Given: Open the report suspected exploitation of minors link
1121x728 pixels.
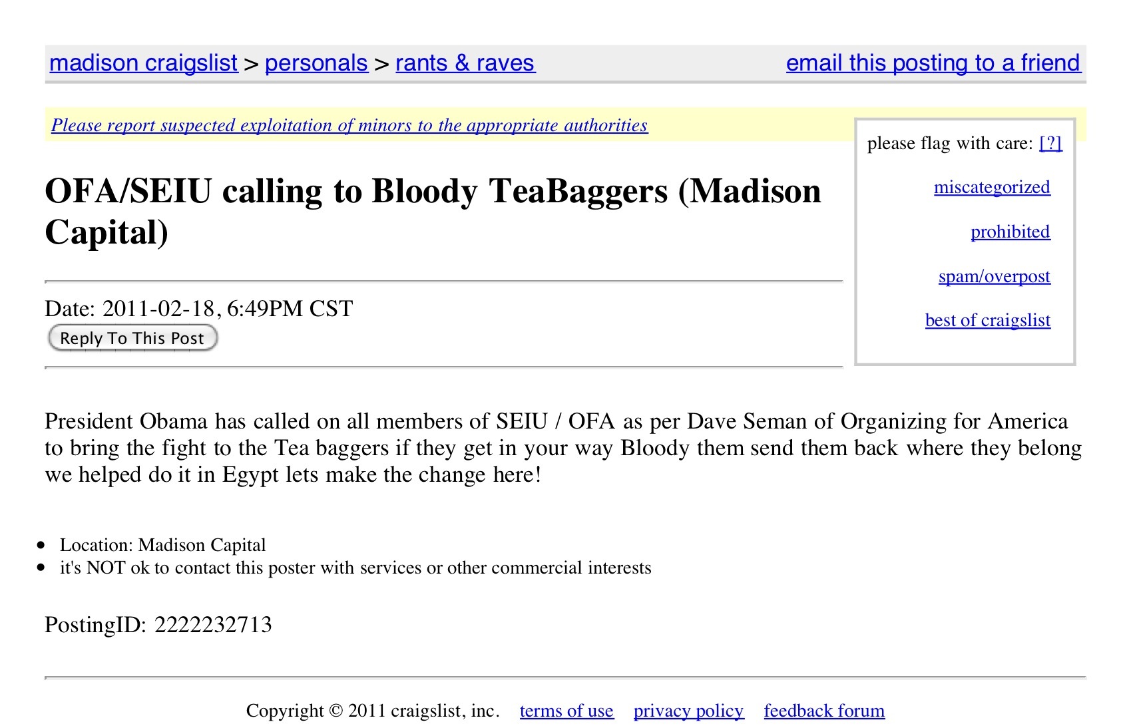Looking at the screenshot, I should tap(349, 125).
